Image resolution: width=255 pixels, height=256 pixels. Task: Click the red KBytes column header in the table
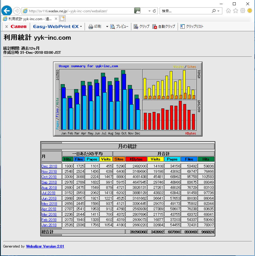point(136,159)
